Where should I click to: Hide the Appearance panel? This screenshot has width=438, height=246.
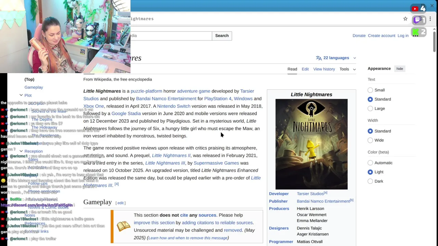400,69
